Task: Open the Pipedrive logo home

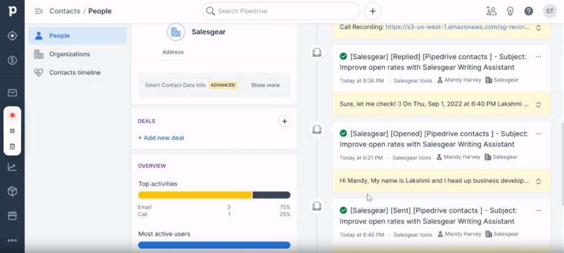Action: [x=12, y=11]
